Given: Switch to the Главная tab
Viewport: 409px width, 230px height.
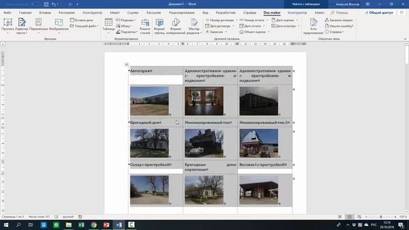Looking at the screenshot, I should [x=25, y=13].
